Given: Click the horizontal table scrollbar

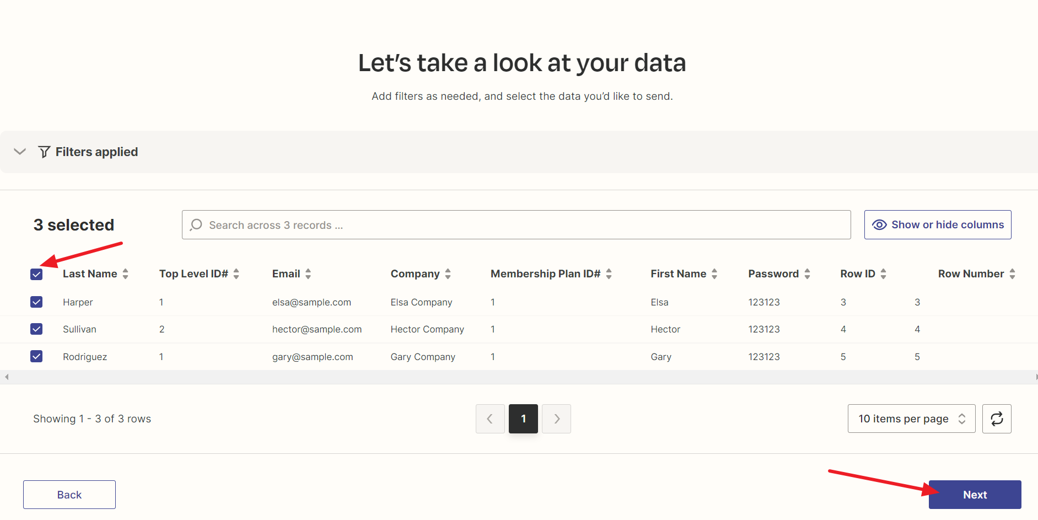Looking at the screenshot, I should (519, 377).
